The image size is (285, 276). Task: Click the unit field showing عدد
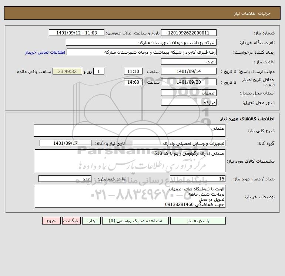(65, 179)
